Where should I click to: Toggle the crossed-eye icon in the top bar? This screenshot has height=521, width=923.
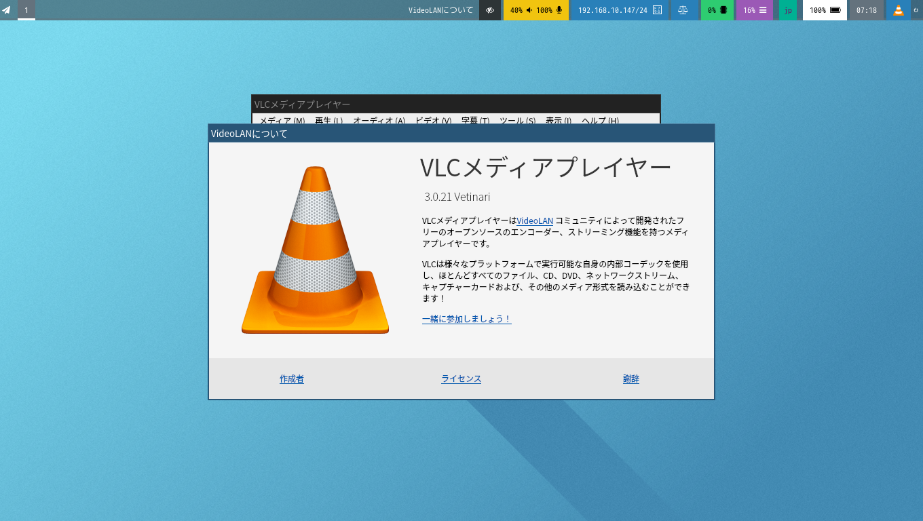(490, 10)
